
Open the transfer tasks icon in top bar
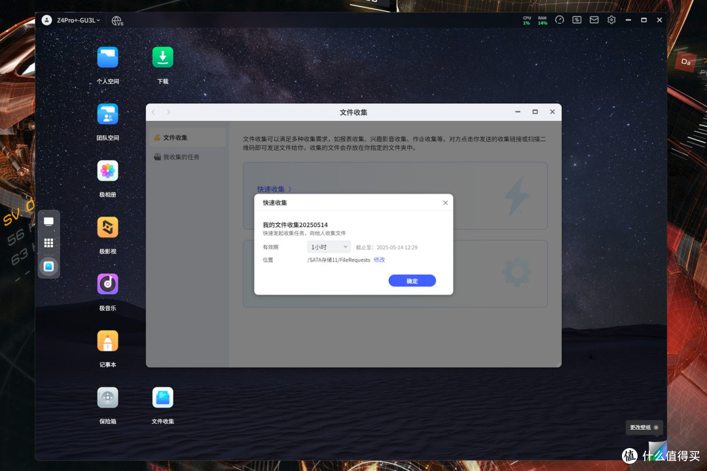(577, 20)
